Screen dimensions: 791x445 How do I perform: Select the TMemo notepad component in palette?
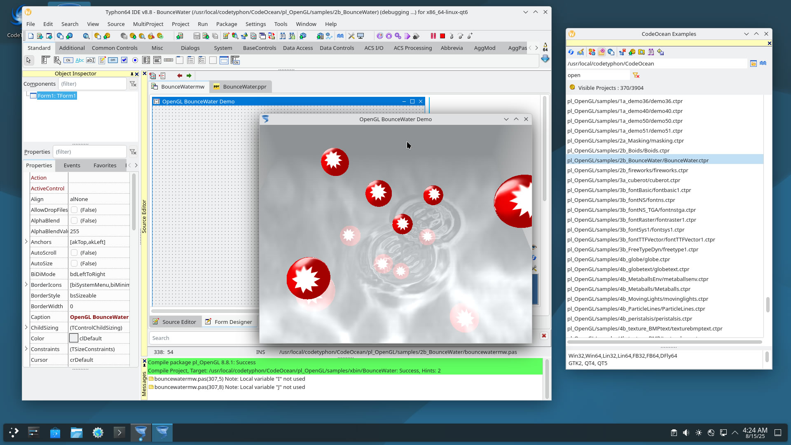[102, 60]
